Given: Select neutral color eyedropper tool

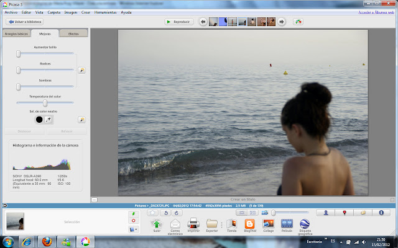Looking at the screenshot, I should pos(49,120).
